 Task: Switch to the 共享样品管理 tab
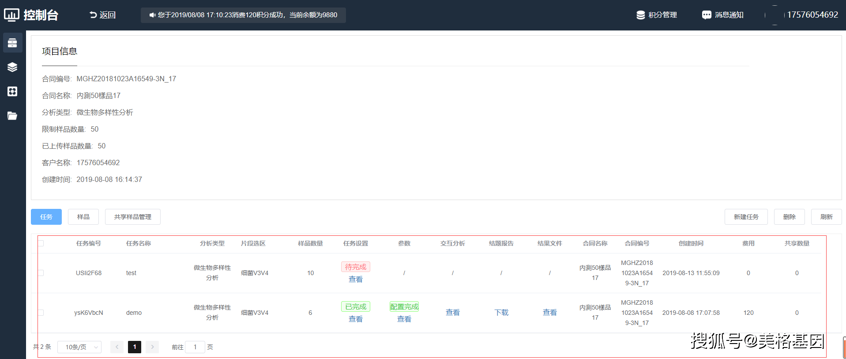[x=132, y=217]
